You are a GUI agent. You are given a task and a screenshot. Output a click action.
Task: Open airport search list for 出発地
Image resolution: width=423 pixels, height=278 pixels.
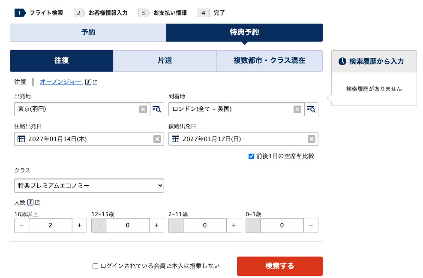tap(157, 109)
